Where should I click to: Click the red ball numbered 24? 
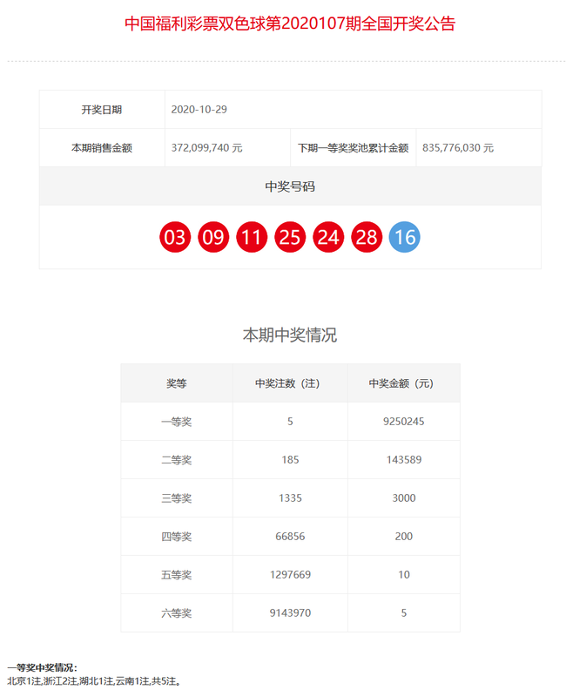coord(328,237)
